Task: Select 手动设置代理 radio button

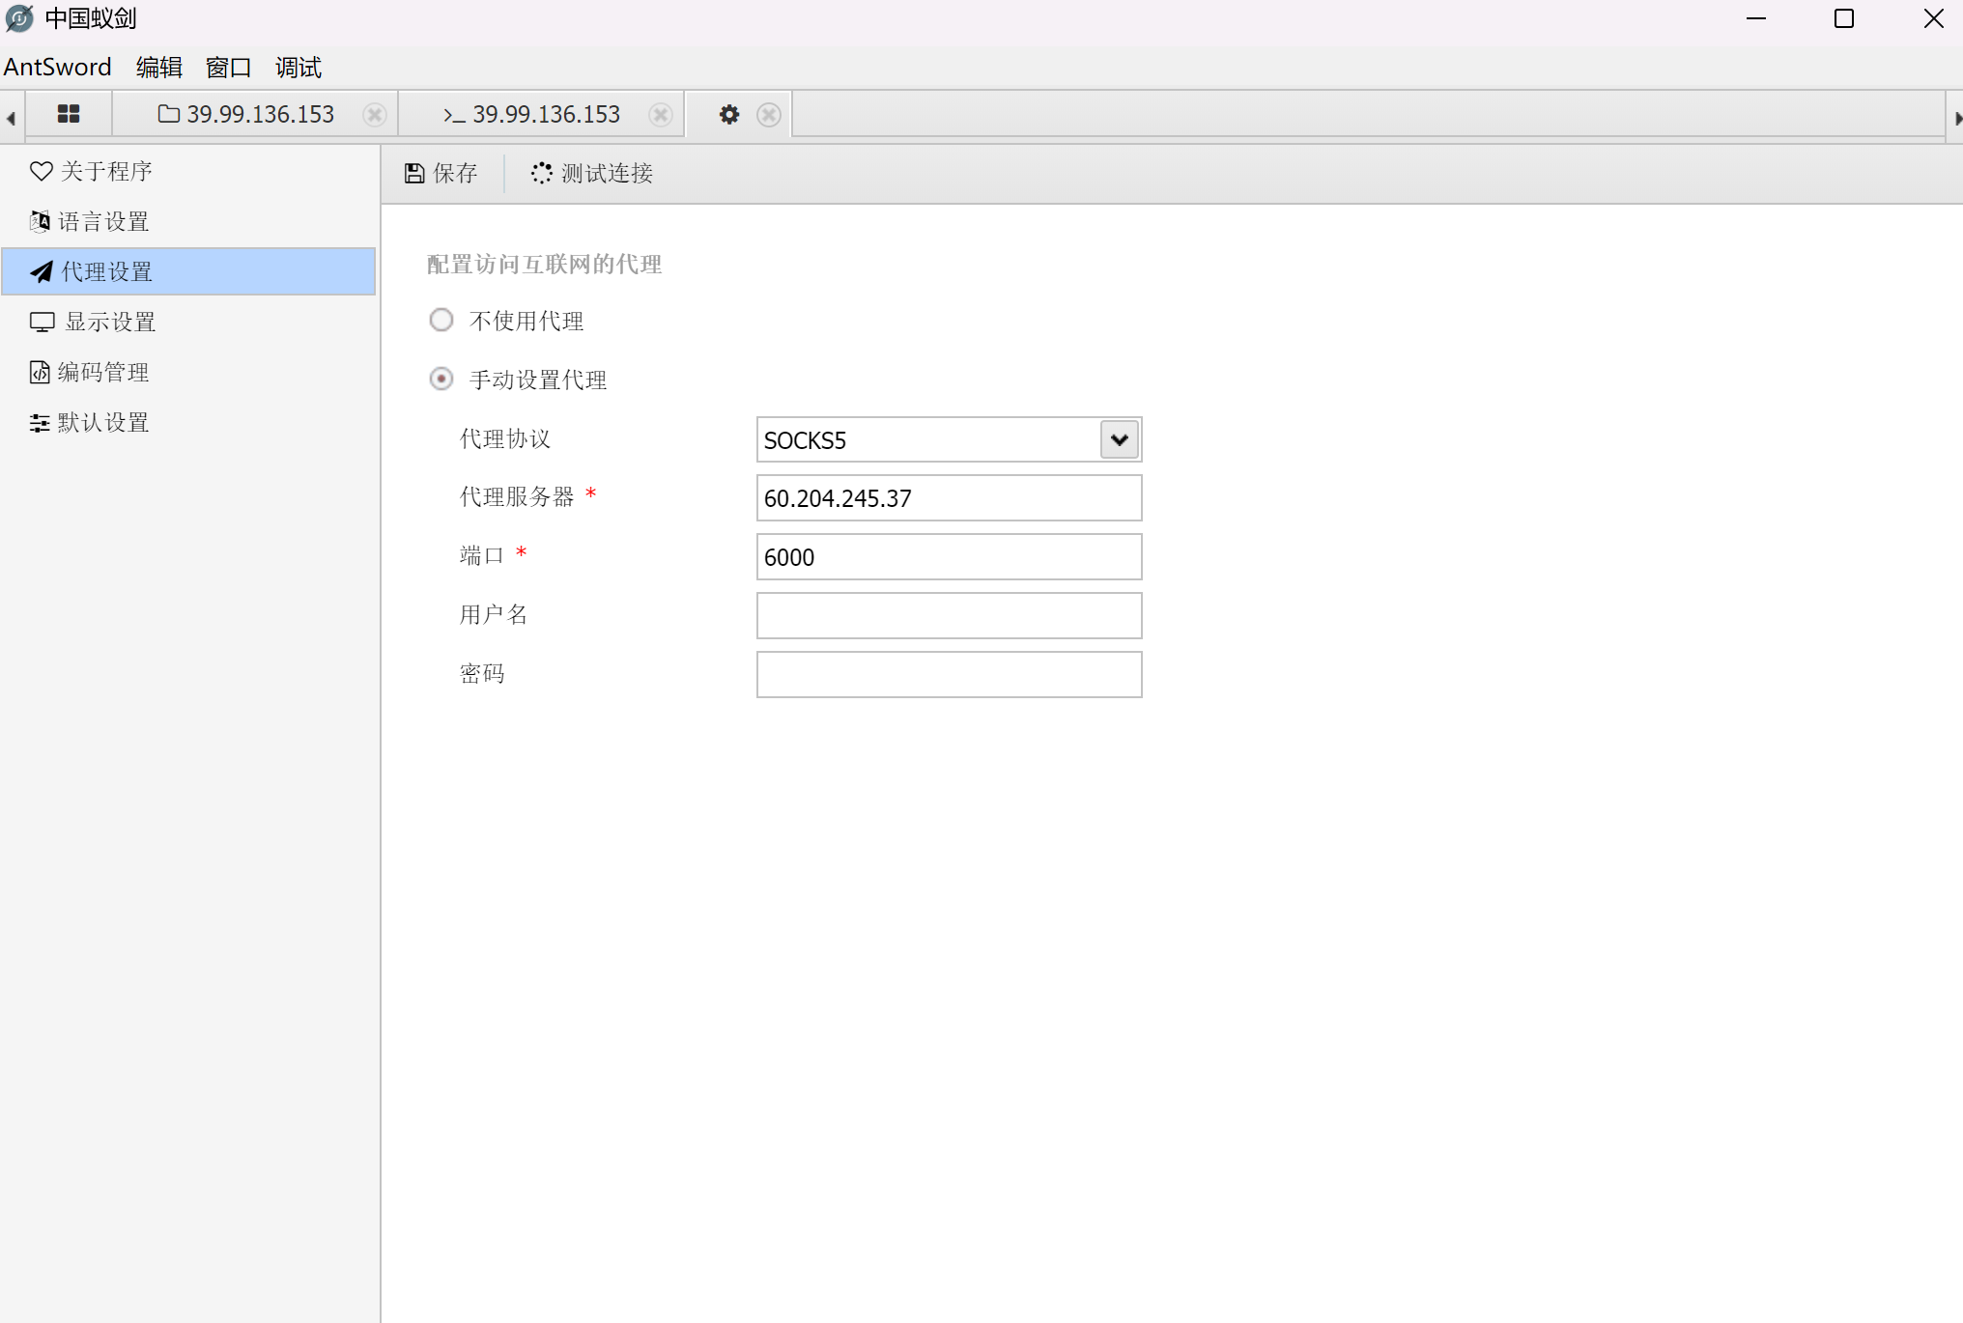Action: 441,379
